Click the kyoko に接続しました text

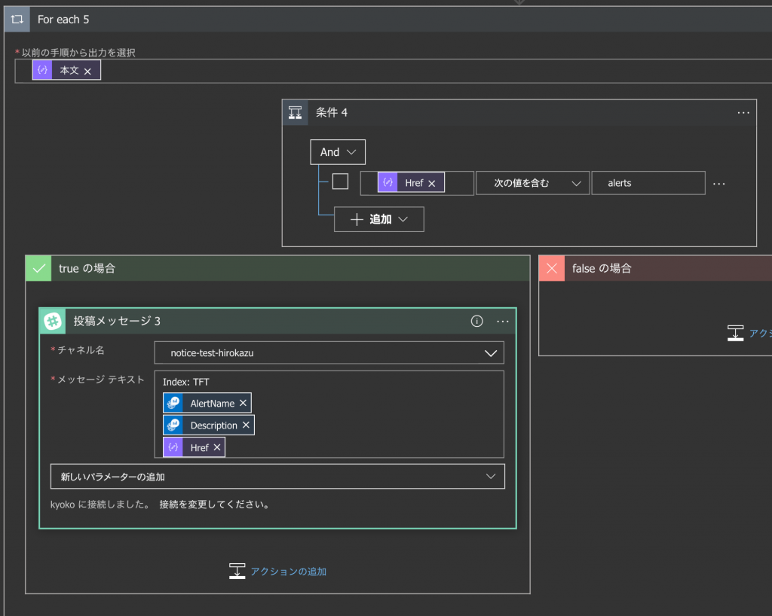click(x=100, y=505)
